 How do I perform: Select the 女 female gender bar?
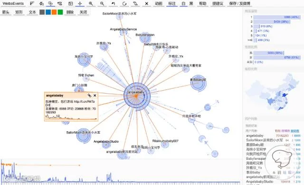277,58
